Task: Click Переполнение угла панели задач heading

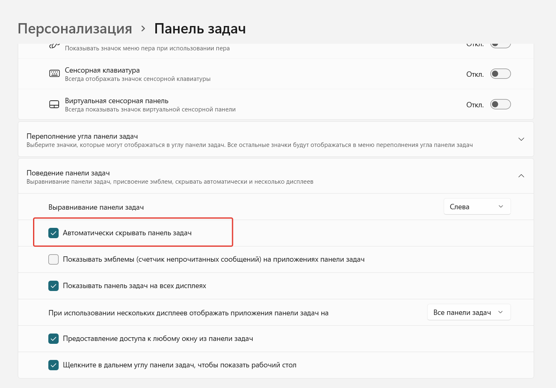Action: [82, 136]
